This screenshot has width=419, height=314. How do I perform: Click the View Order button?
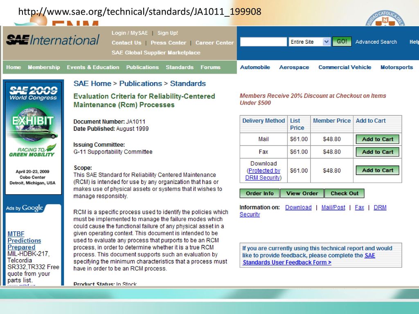point(302,193)
